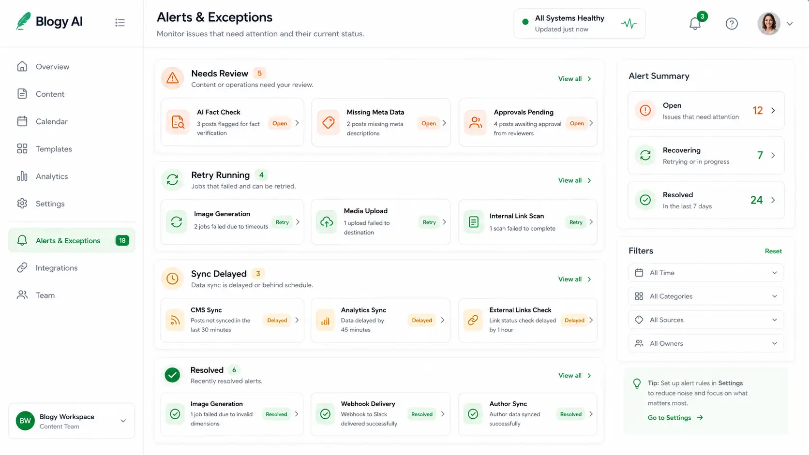Open the Recovering summary card
The image size is (809, 455).
(x=706, y=155)
